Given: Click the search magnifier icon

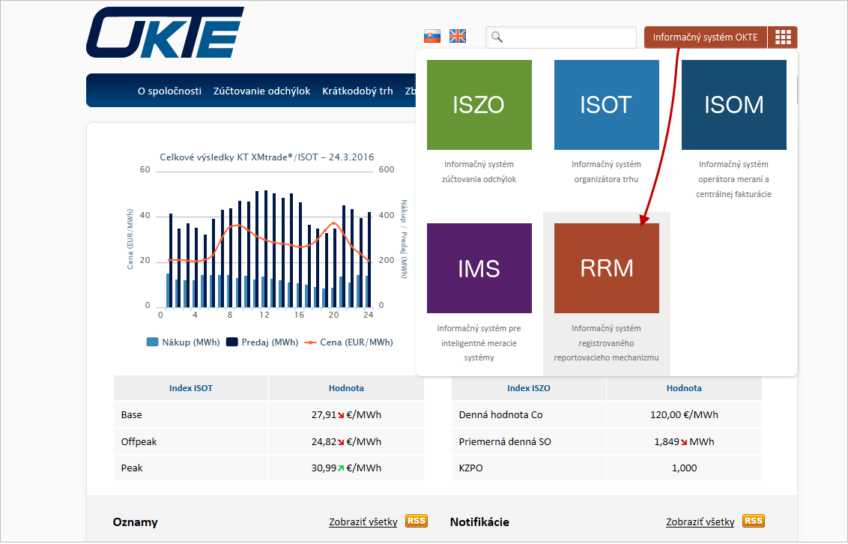Looking at the screenshot, I should click(497, 37).
